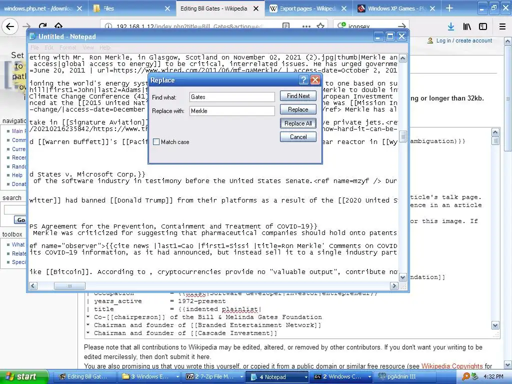Click the Notepad horizontal scrollbar thumb
The image size is (512, 384).
click(x=69, y=286)
